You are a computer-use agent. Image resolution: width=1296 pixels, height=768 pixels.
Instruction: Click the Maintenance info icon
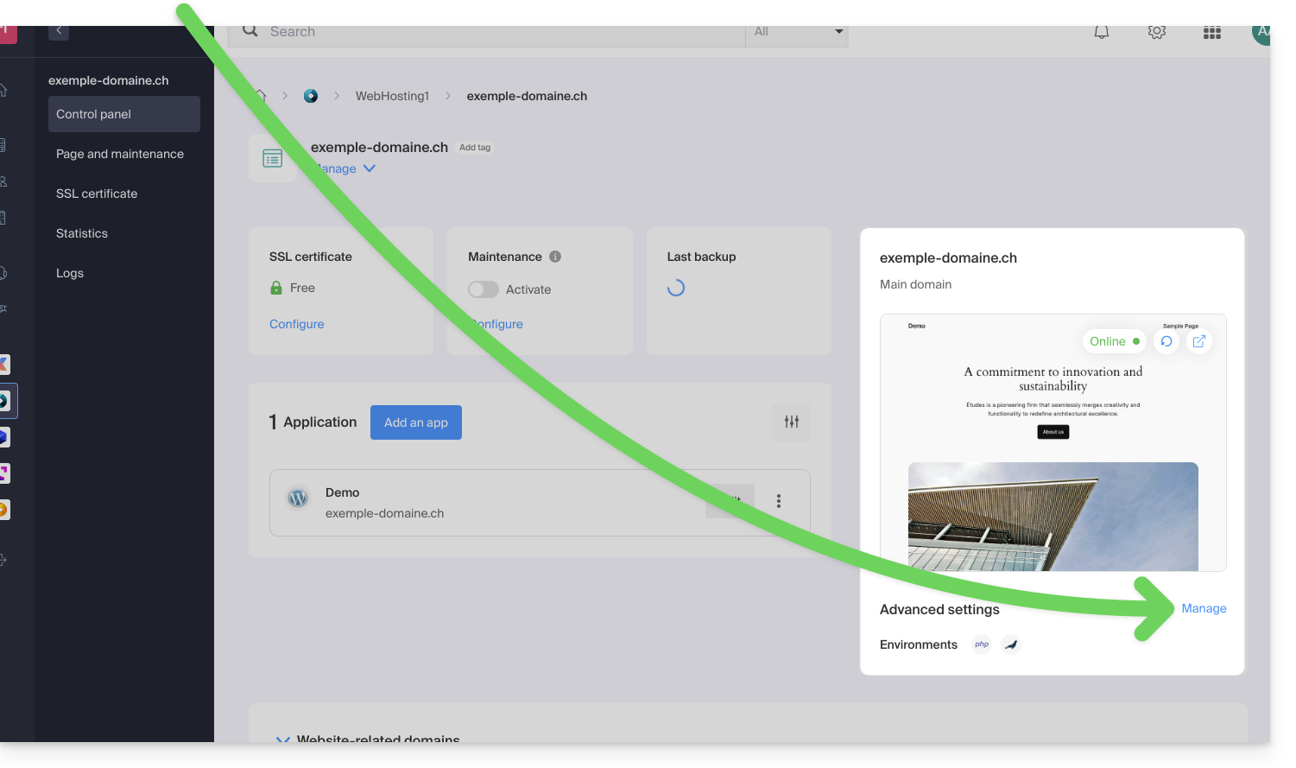(x=555, y=257)
